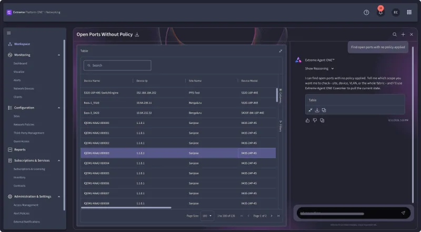Viewport: 421px width, 232px height.
Task: Click copy icon in chat Table card
Action: [324, 110]
